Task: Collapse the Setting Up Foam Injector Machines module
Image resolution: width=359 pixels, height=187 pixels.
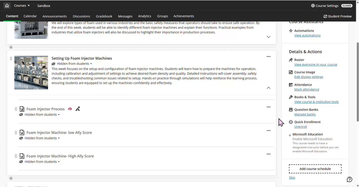Action: click(268, 88)
